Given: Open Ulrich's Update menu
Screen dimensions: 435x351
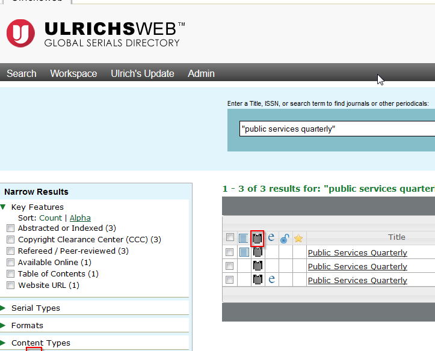Looking at the screenshot, I should (143, 74).
